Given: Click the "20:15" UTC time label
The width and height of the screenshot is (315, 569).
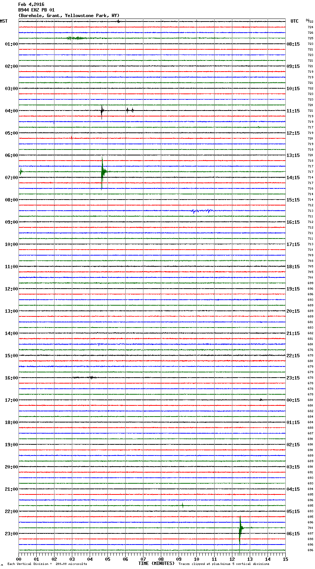Looking at the screenshot, I should coord(293,311).
